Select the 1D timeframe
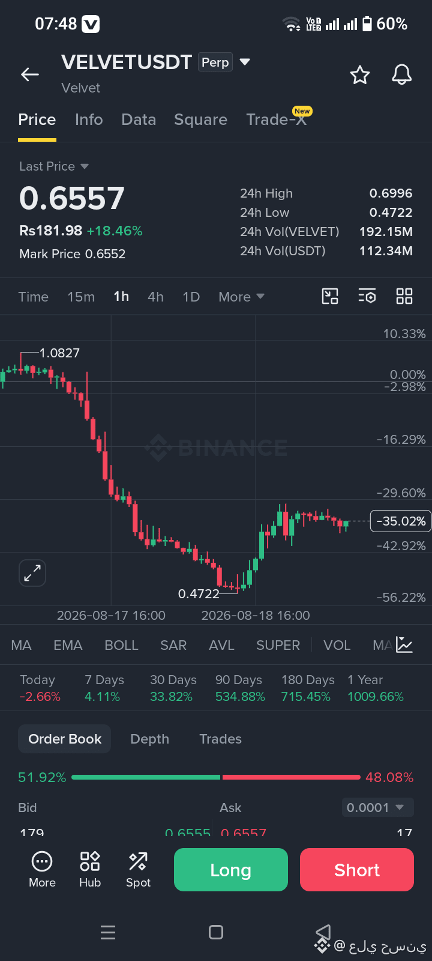 pyautogui.click(x=191, y=297)
